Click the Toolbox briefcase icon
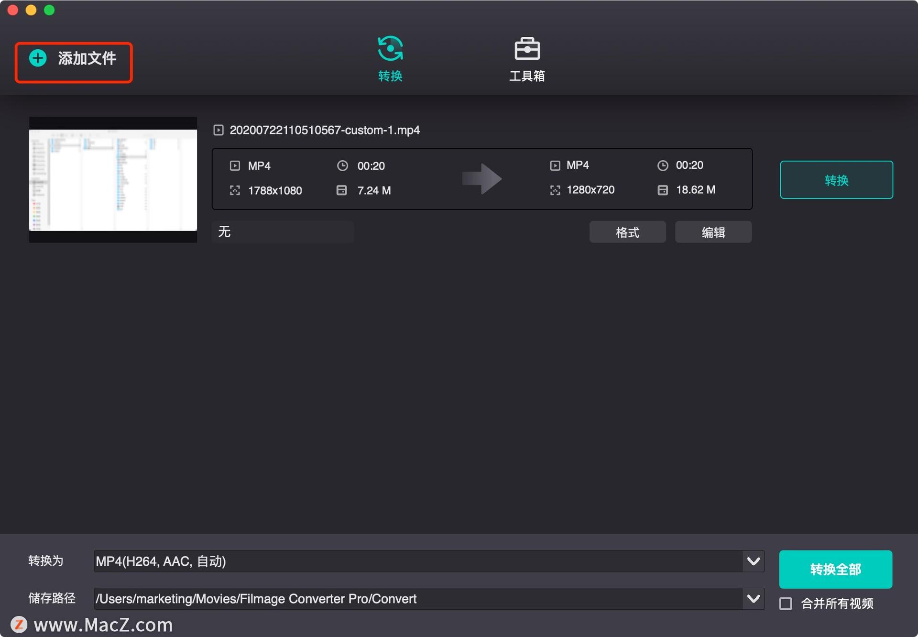The image size is (918, 637). pos(527,49)
